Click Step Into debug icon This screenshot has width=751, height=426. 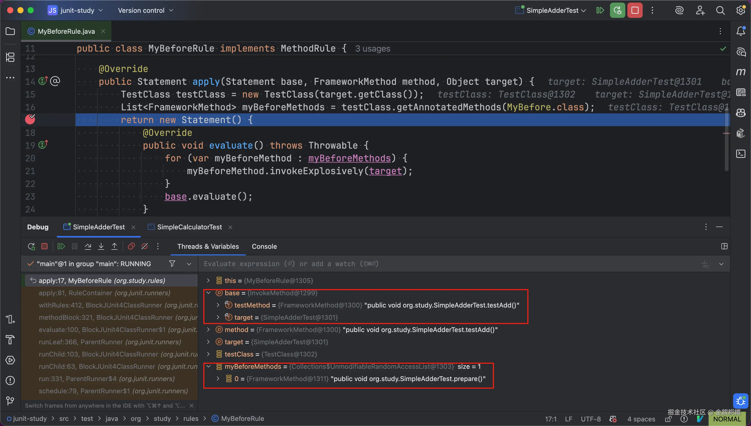pos(101,246)
